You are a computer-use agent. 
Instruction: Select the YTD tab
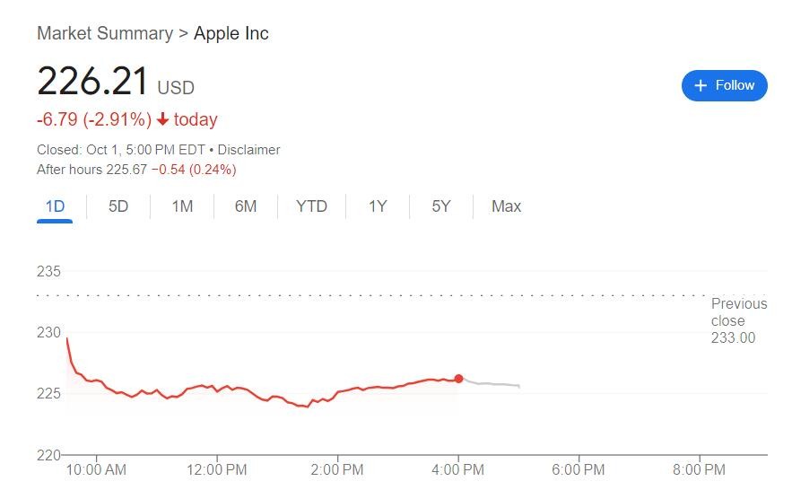point(311,206)
